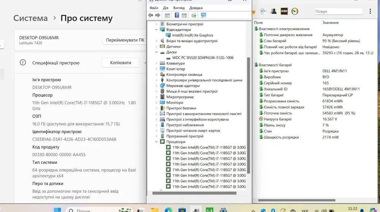Click the Device Manager vertical scrollbar
380x212 pixels.
click(249, 114)
